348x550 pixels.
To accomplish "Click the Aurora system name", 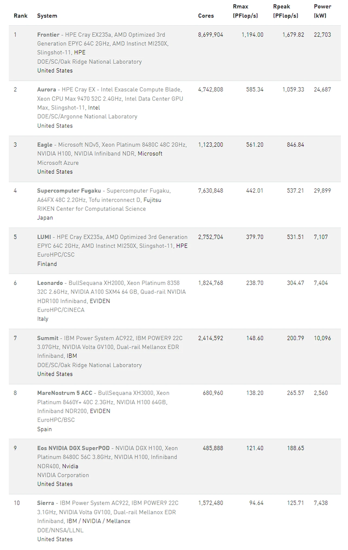I will [x=46, y=90].
